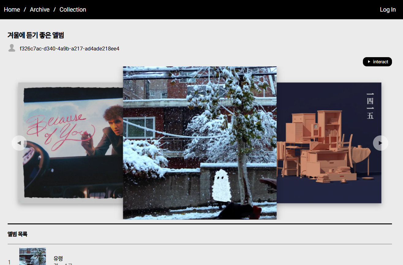
Task: Click the previous album carousel arrow
Action: pos(19,143)
